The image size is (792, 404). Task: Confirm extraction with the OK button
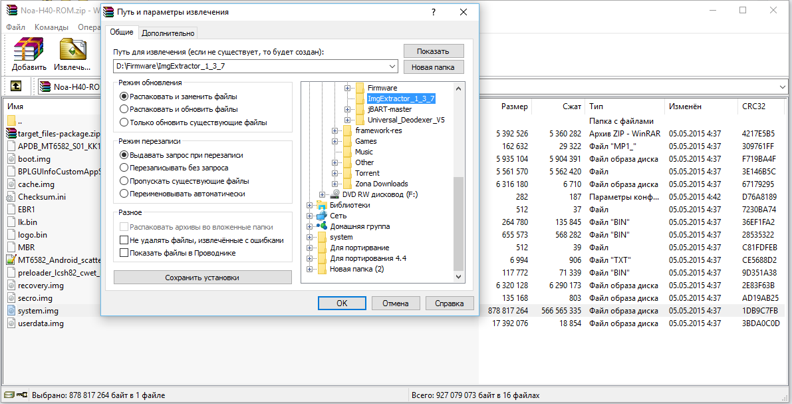pyautogui.click(x=342, y=303)
